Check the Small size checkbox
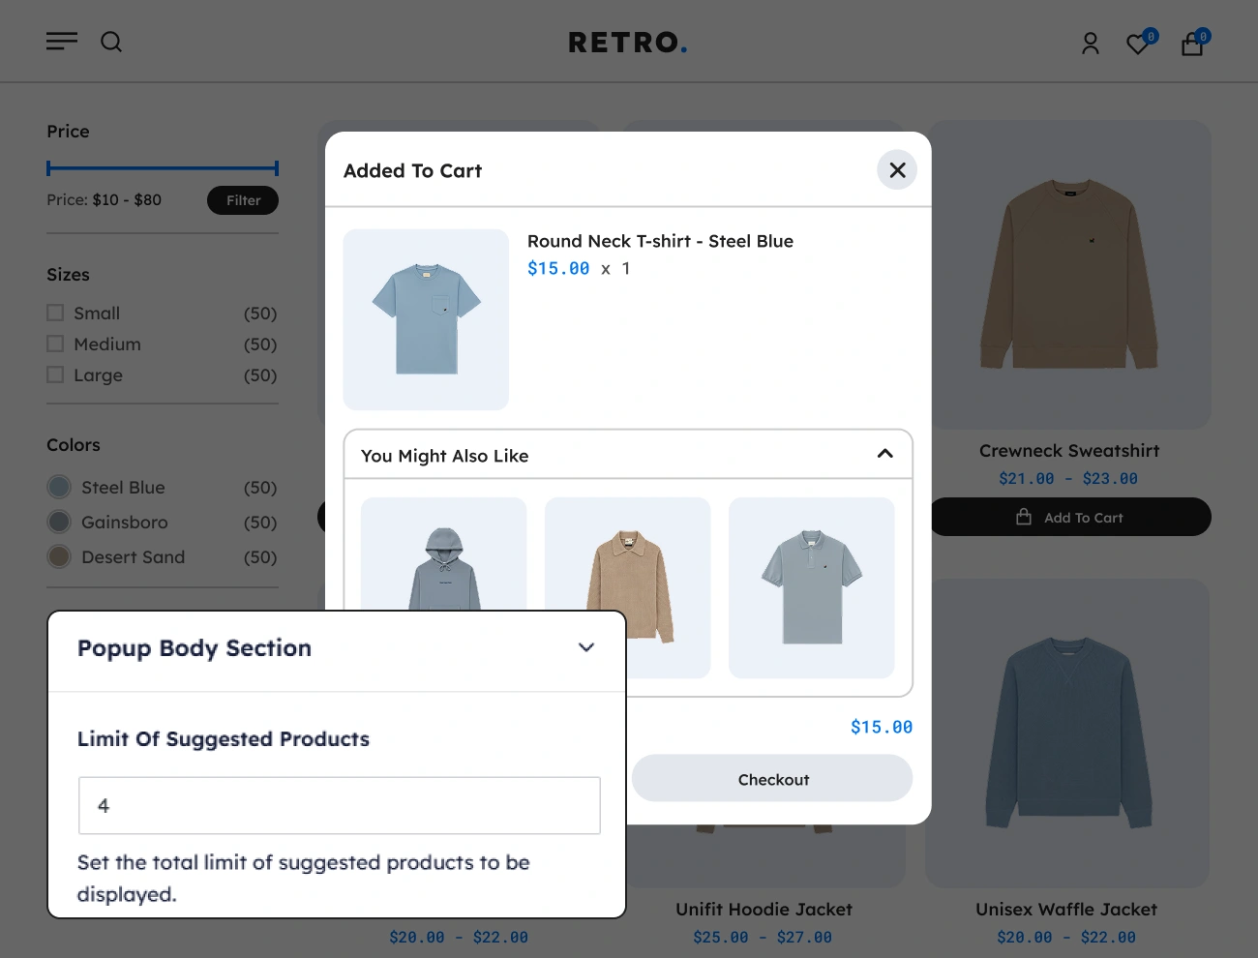Viewport: 1258px width, 958px height. (x=55, y=313)
